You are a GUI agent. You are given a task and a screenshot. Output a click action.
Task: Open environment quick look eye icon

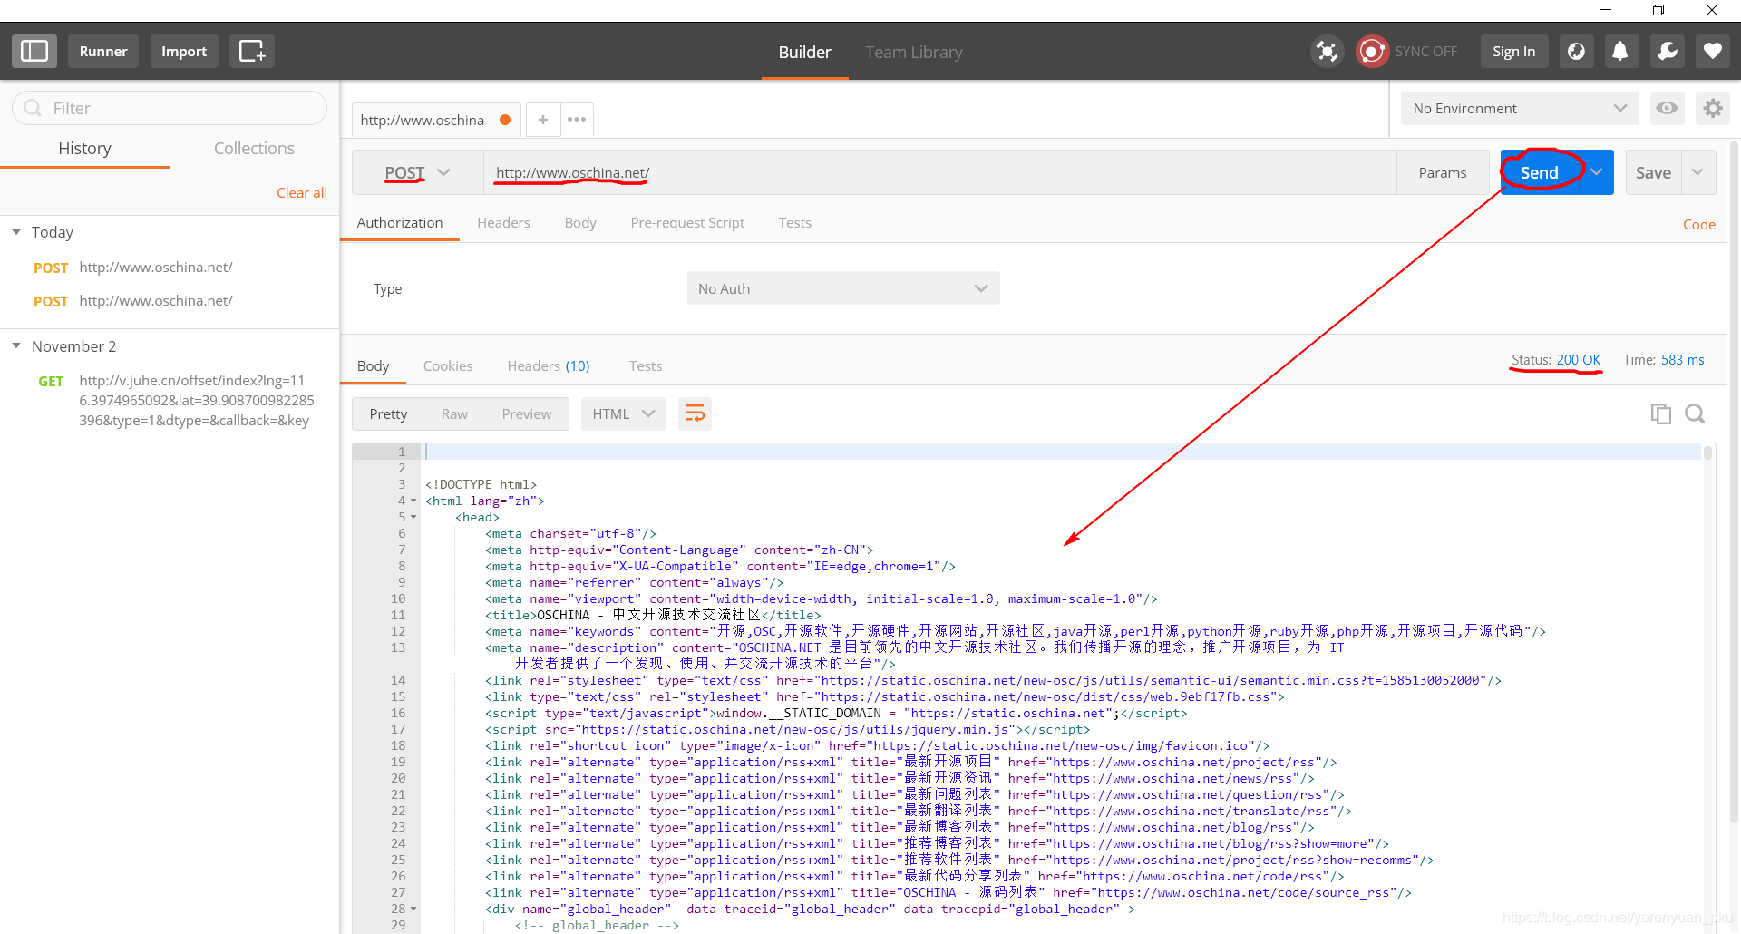[x=1667, y=108]
